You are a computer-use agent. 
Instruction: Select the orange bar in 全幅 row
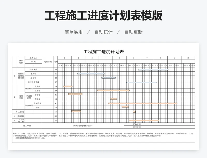point(125,107)
